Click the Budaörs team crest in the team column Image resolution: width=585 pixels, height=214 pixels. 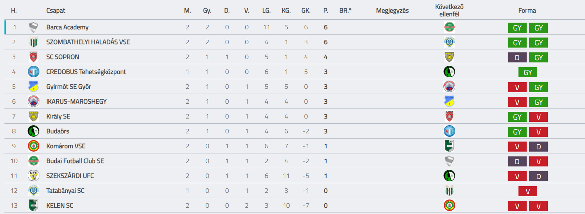[x=33, y=131]
